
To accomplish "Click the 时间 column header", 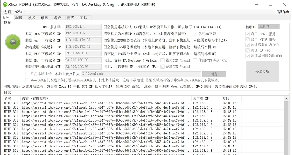I will pos(231,98).
